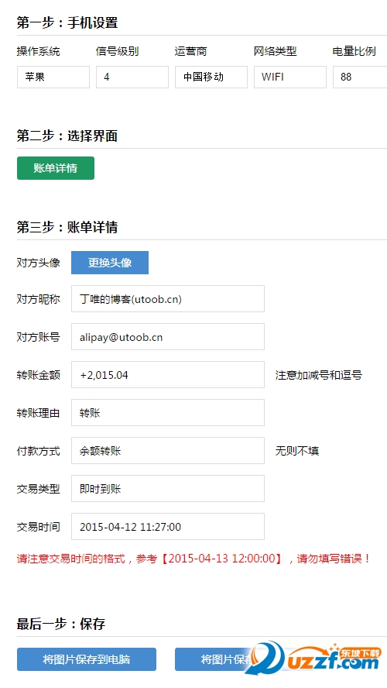This screenshot has height=688, width=387.
Task: Click the 转账金额 field +2,015.04
Action: (168, 375)
